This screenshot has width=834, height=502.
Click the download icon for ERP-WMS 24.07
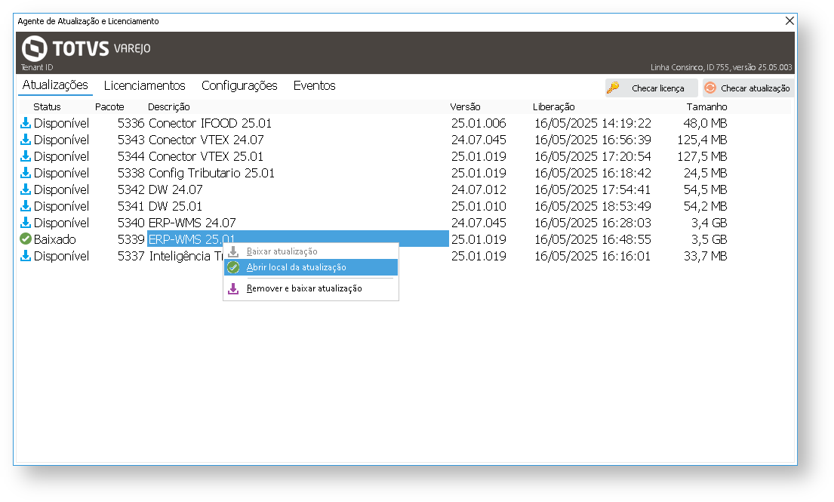(x=25, y=222)
